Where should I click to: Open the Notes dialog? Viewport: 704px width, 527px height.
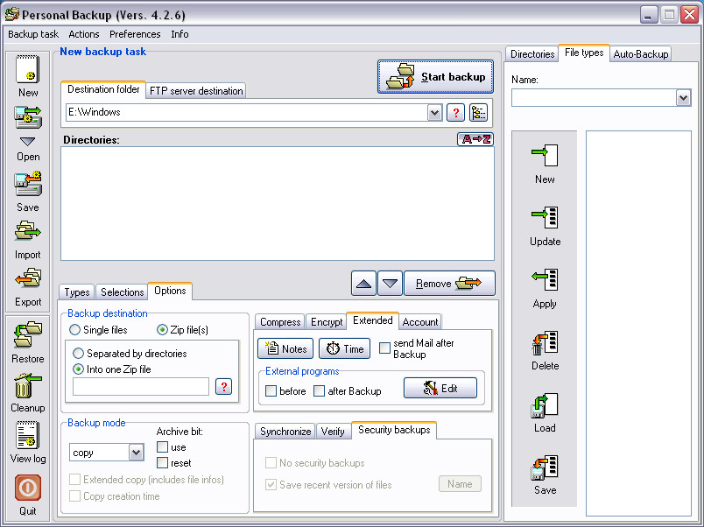coord(285,348)
